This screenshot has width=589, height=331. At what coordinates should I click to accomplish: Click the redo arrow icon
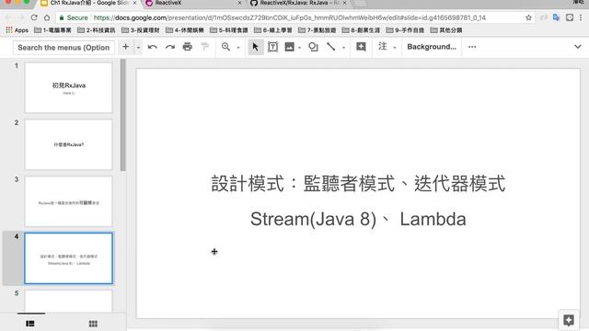tap(170, 47)
